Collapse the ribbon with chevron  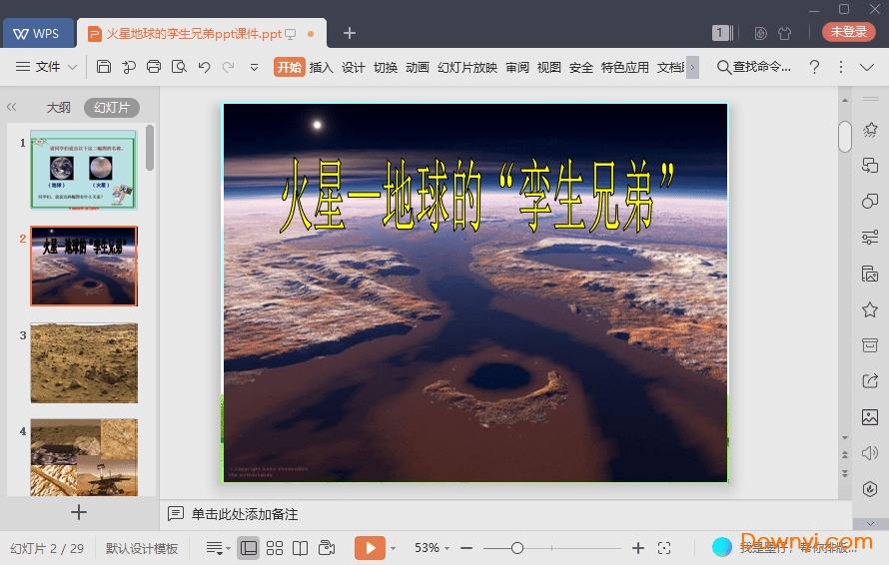click(867, 68)
